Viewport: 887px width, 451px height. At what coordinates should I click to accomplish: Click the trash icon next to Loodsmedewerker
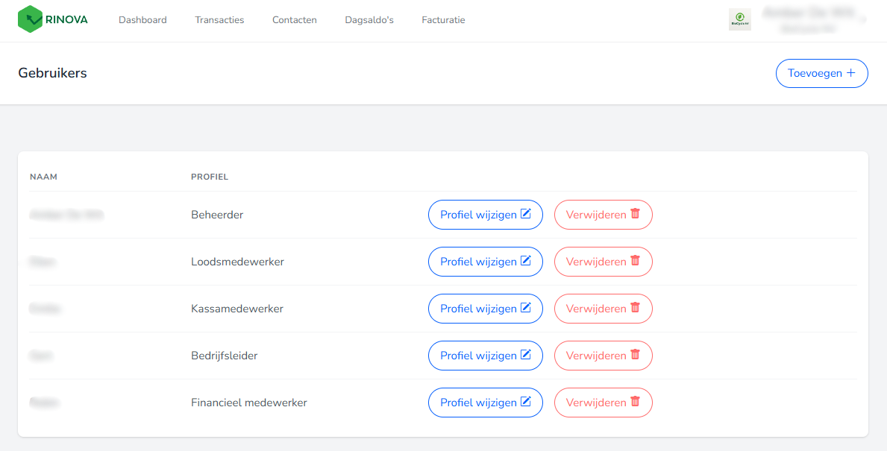coord(635,261)
